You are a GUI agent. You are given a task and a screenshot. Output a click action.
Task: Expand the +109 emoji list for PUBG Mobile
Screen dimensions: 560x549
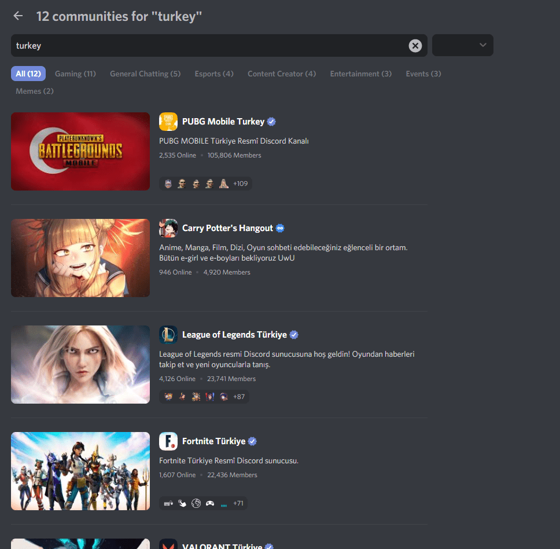(x=241, y=183)
